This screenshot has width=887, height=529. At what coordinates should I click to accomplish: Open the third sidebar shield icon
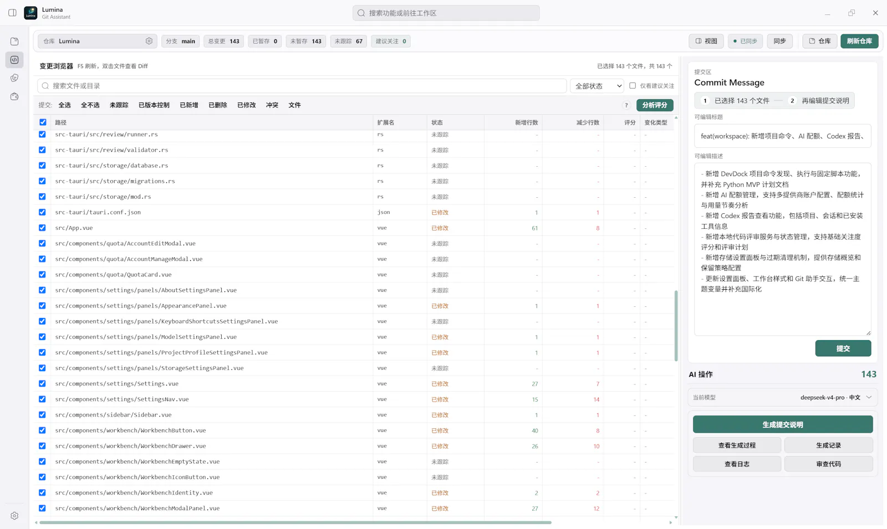(x=14, y=78)
